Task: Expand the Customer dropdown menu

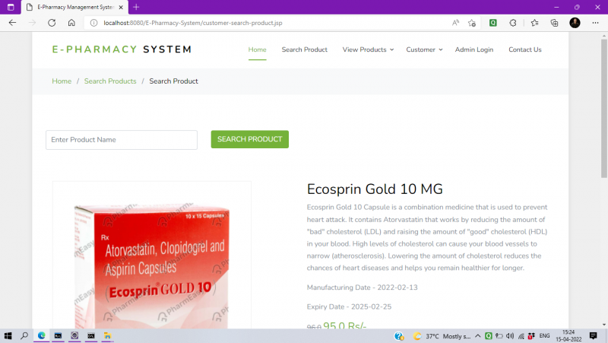Action: 424,49
